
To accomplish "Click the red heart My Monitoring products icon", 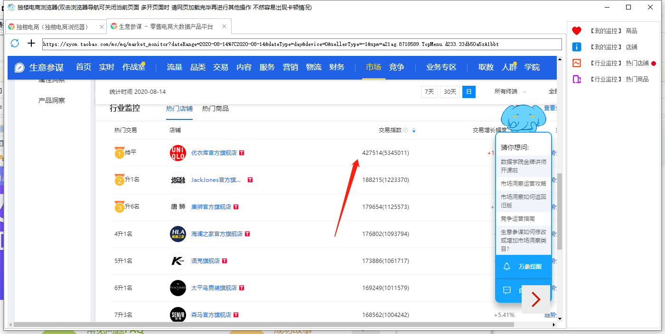I will click(x=577, y=31).
